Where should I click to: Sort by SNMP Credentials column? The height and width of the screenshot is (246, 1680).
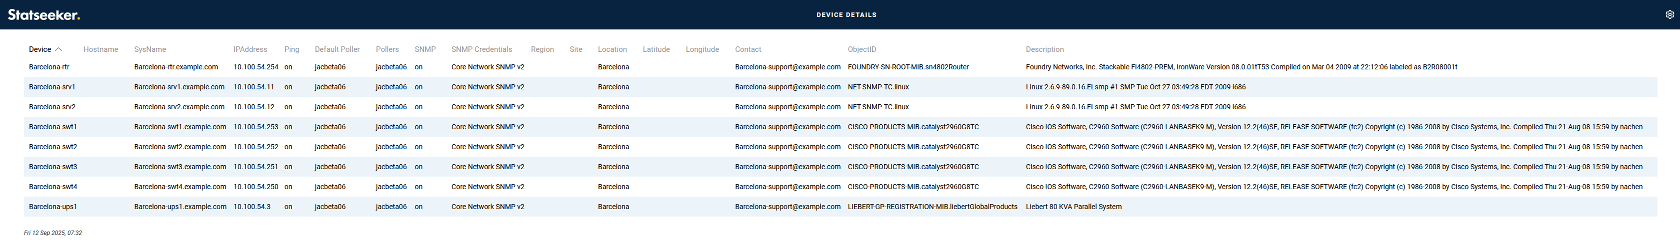click(481, 49)
